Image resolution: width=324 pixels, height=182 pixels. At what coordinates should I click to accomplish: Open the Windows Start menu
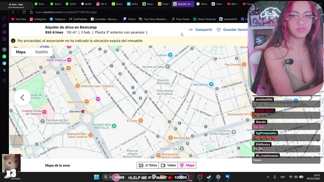[x=97, y=177]
